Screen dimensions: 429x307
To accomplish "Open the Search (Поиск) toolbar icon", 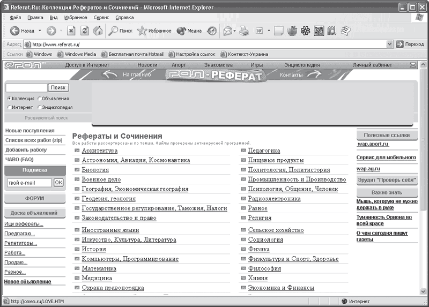I will click(114, 31).
